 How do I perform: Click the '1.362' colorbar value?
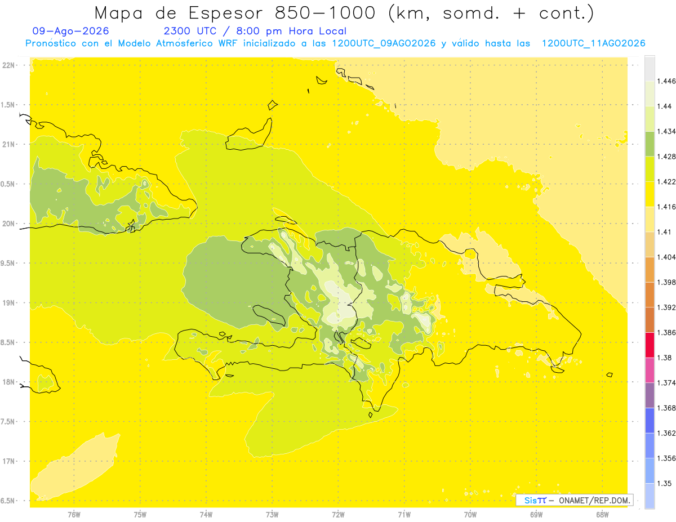(x=666, y=433)
